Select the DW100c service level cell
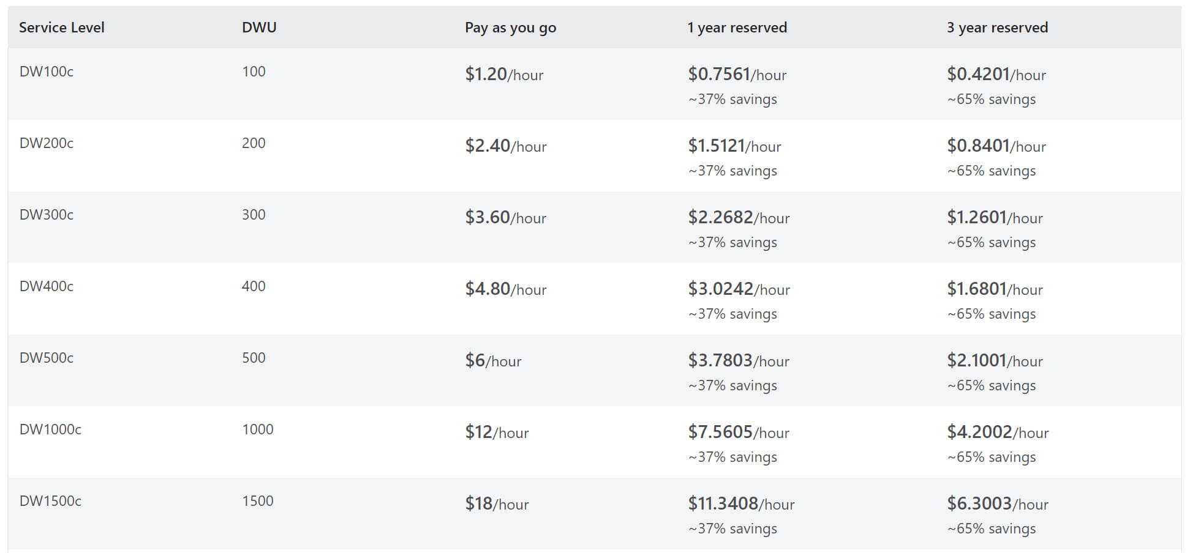Viewport: 1190px width, 553px height. click(47, 72)
